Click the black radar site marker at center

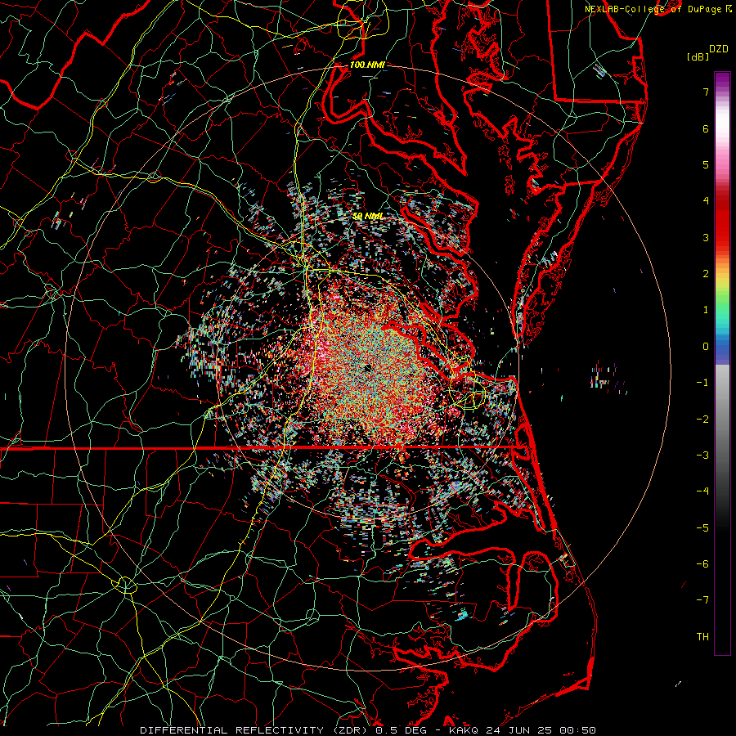pos(367,368)
